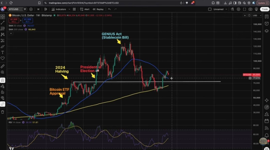The height and width of the screenshot is (150, 270).
Task: Open the icons and favorites heart tool
Action: click(x=3, y=59)
